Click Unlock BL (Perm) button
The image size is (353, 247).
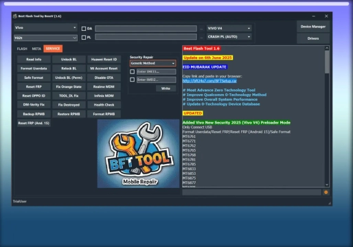(69, 78)
